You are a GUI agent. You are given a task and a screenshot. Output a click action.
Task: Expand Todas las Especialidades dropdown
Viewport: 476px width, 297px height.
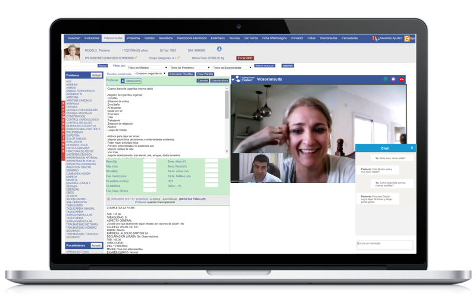(232, 68)
